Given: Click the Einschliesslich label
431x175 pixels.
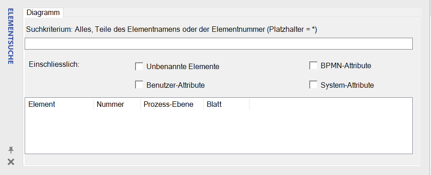Looking at the screenshot, I should coord(54,65).
